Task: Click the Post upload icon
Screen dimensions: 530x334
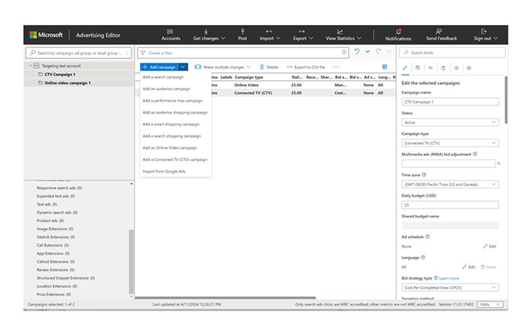Action: click(x=242, y=31)
